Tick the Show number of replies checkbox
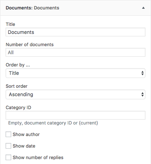 (x=8, y=157)
